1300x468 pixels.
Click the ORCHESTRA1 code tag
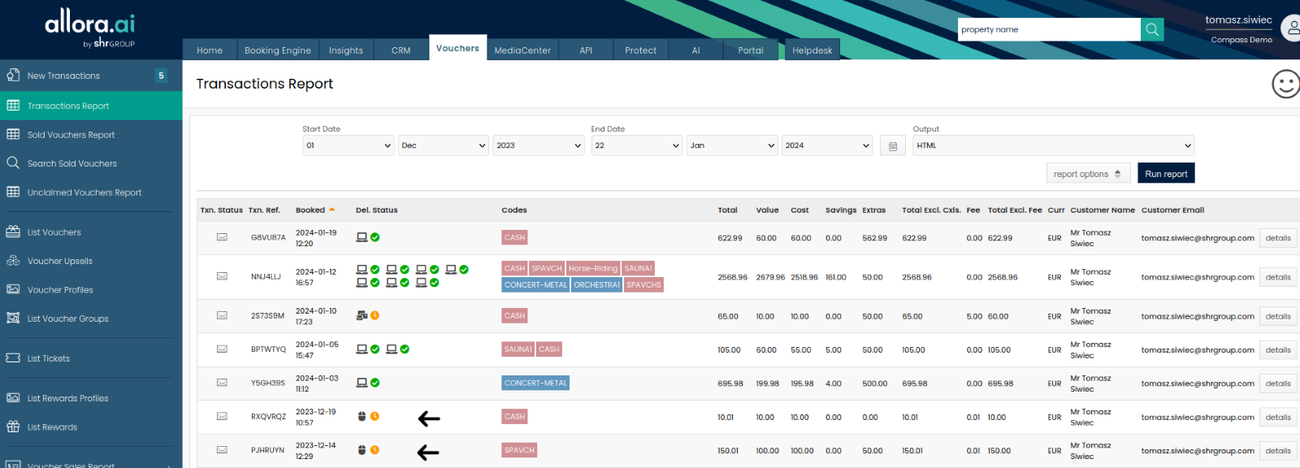point(597,284)
